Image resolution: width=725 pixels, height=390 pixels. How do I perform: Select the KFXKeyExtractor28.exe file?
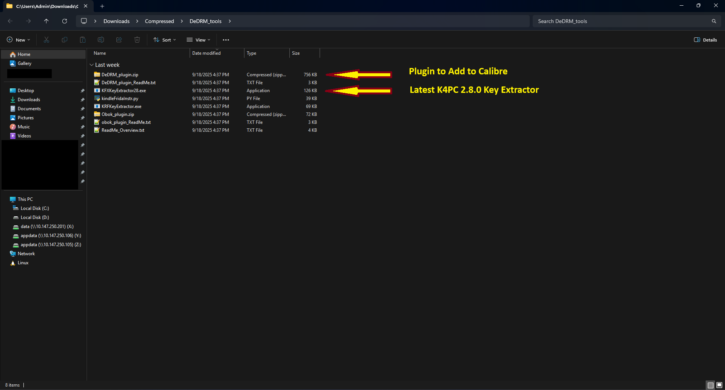[124, 91]
